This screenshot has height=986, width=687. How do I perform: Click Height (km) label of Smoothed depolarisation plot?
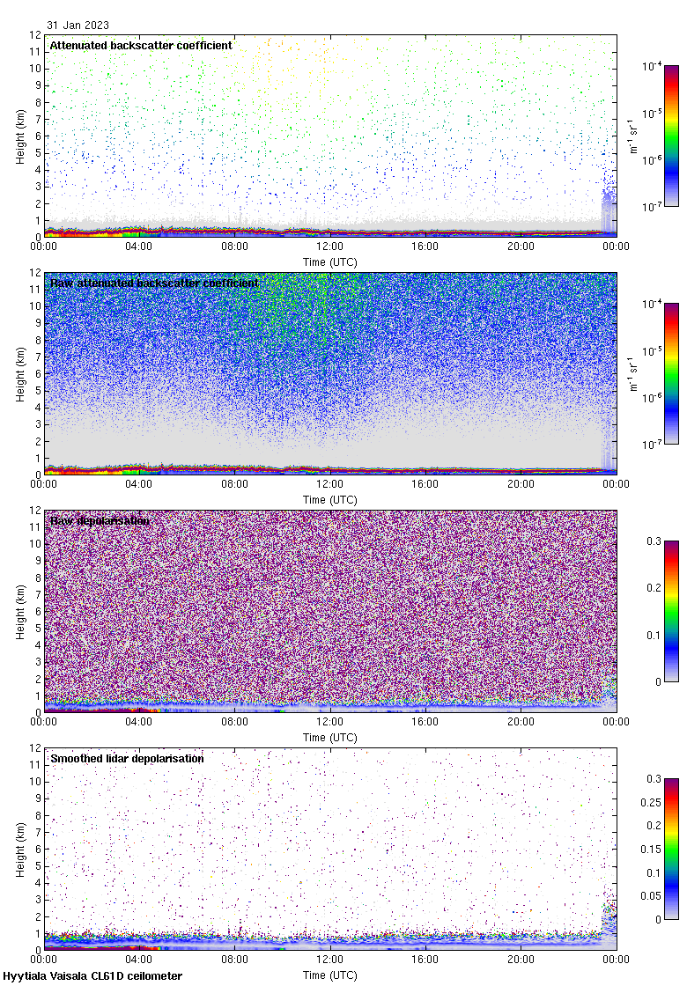(x=21, y=850)
